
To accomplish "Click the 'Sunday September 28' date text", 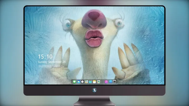I will 52,62.
